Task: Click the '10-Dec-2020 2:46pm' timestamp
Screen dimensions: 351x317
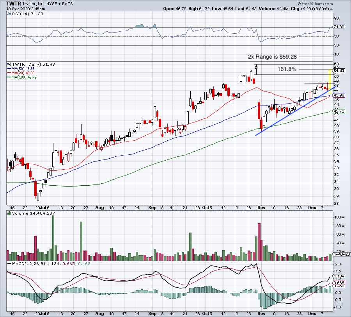Action: (x=25, y=9)
